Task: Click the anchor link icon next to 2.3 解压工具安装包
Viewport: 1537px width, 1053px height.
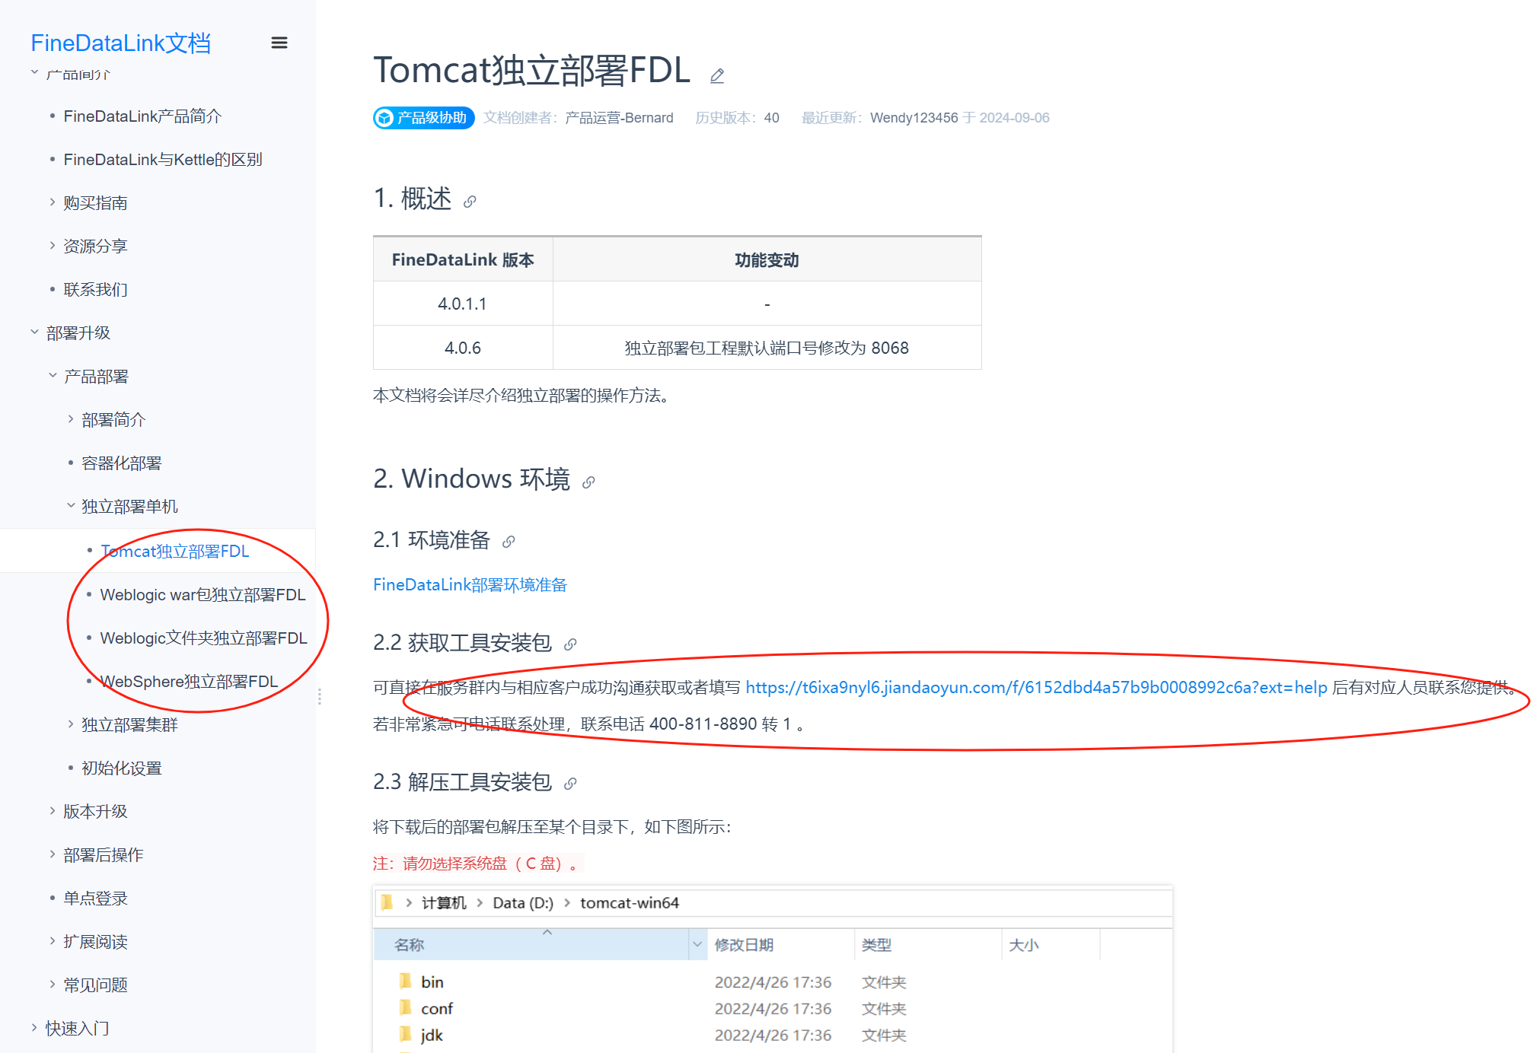Action: click(x=570, y=784)
